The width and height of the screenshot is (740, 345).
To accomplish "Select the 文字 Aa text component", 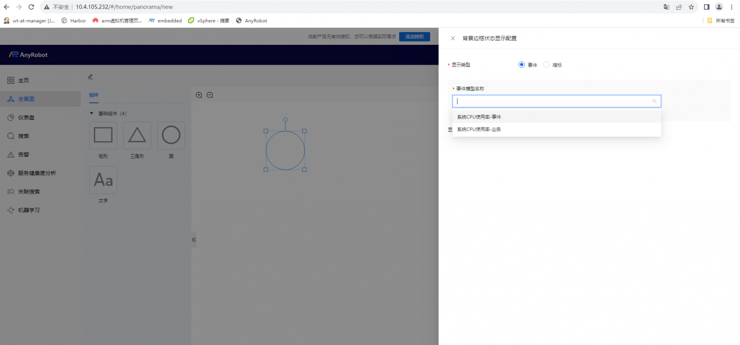I will point(103,180).
